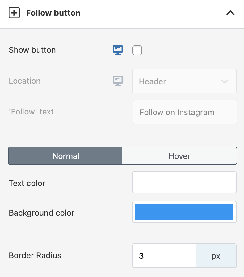The width and height of the screenshot is (244, 277).
Task: Click the 'Follow' text input field
Action: [x=185, y=112]
